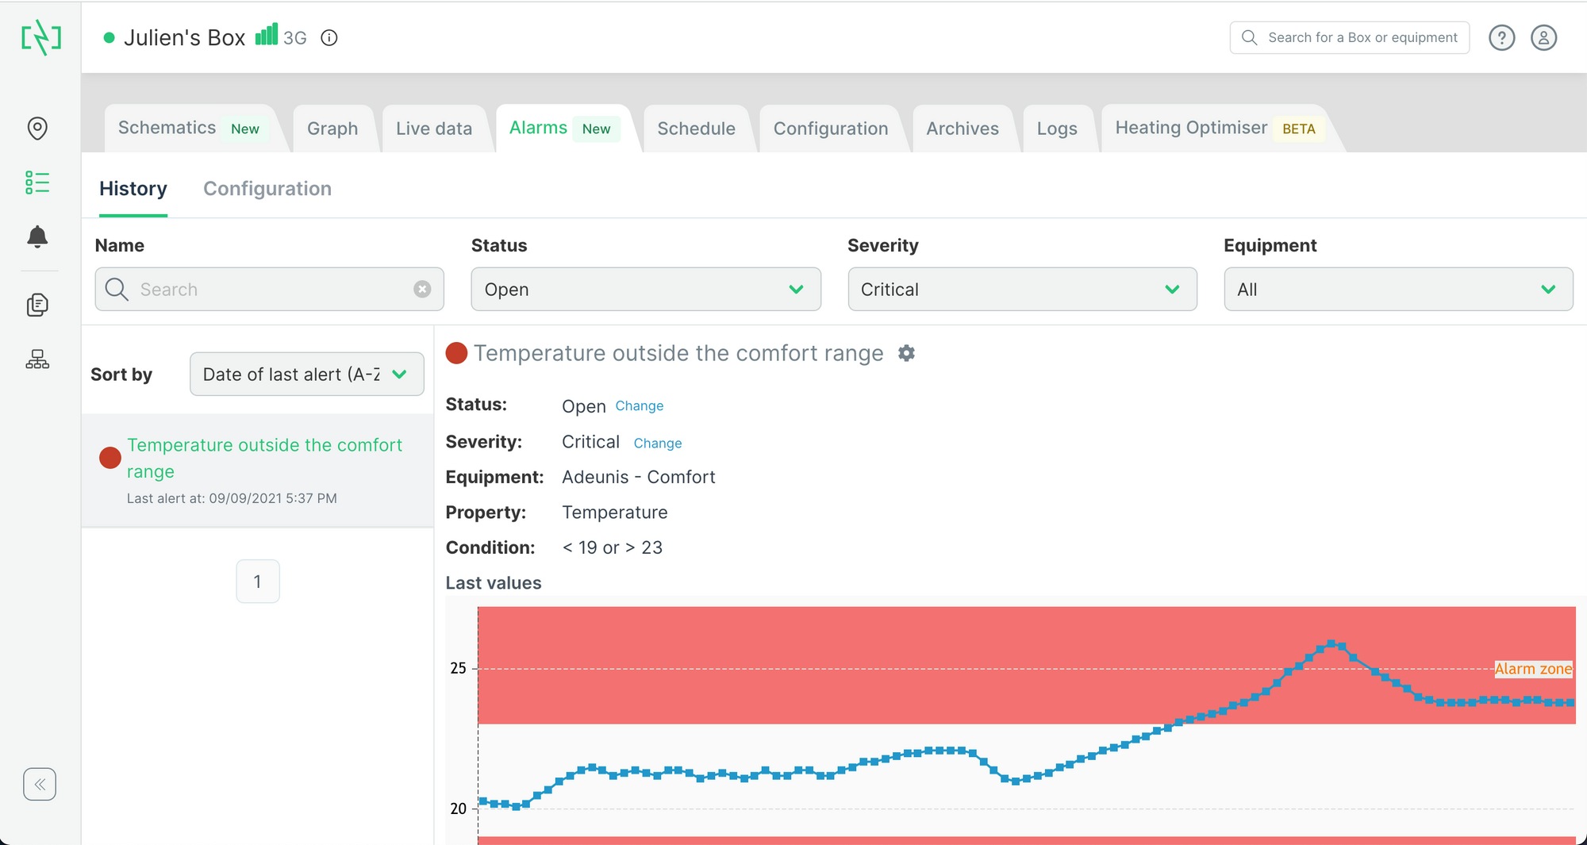Click the map location pin sidebar icon
Image resolution: width=1587 pixels, height=845 pixels.
37,128
